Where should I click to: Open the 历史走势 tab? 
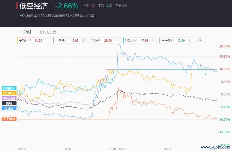point(48,32)
